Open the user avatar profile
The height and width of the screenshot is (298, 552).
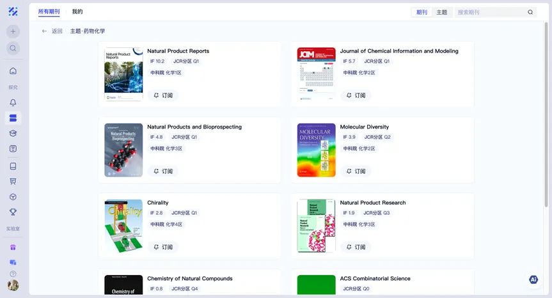(13, 285)
